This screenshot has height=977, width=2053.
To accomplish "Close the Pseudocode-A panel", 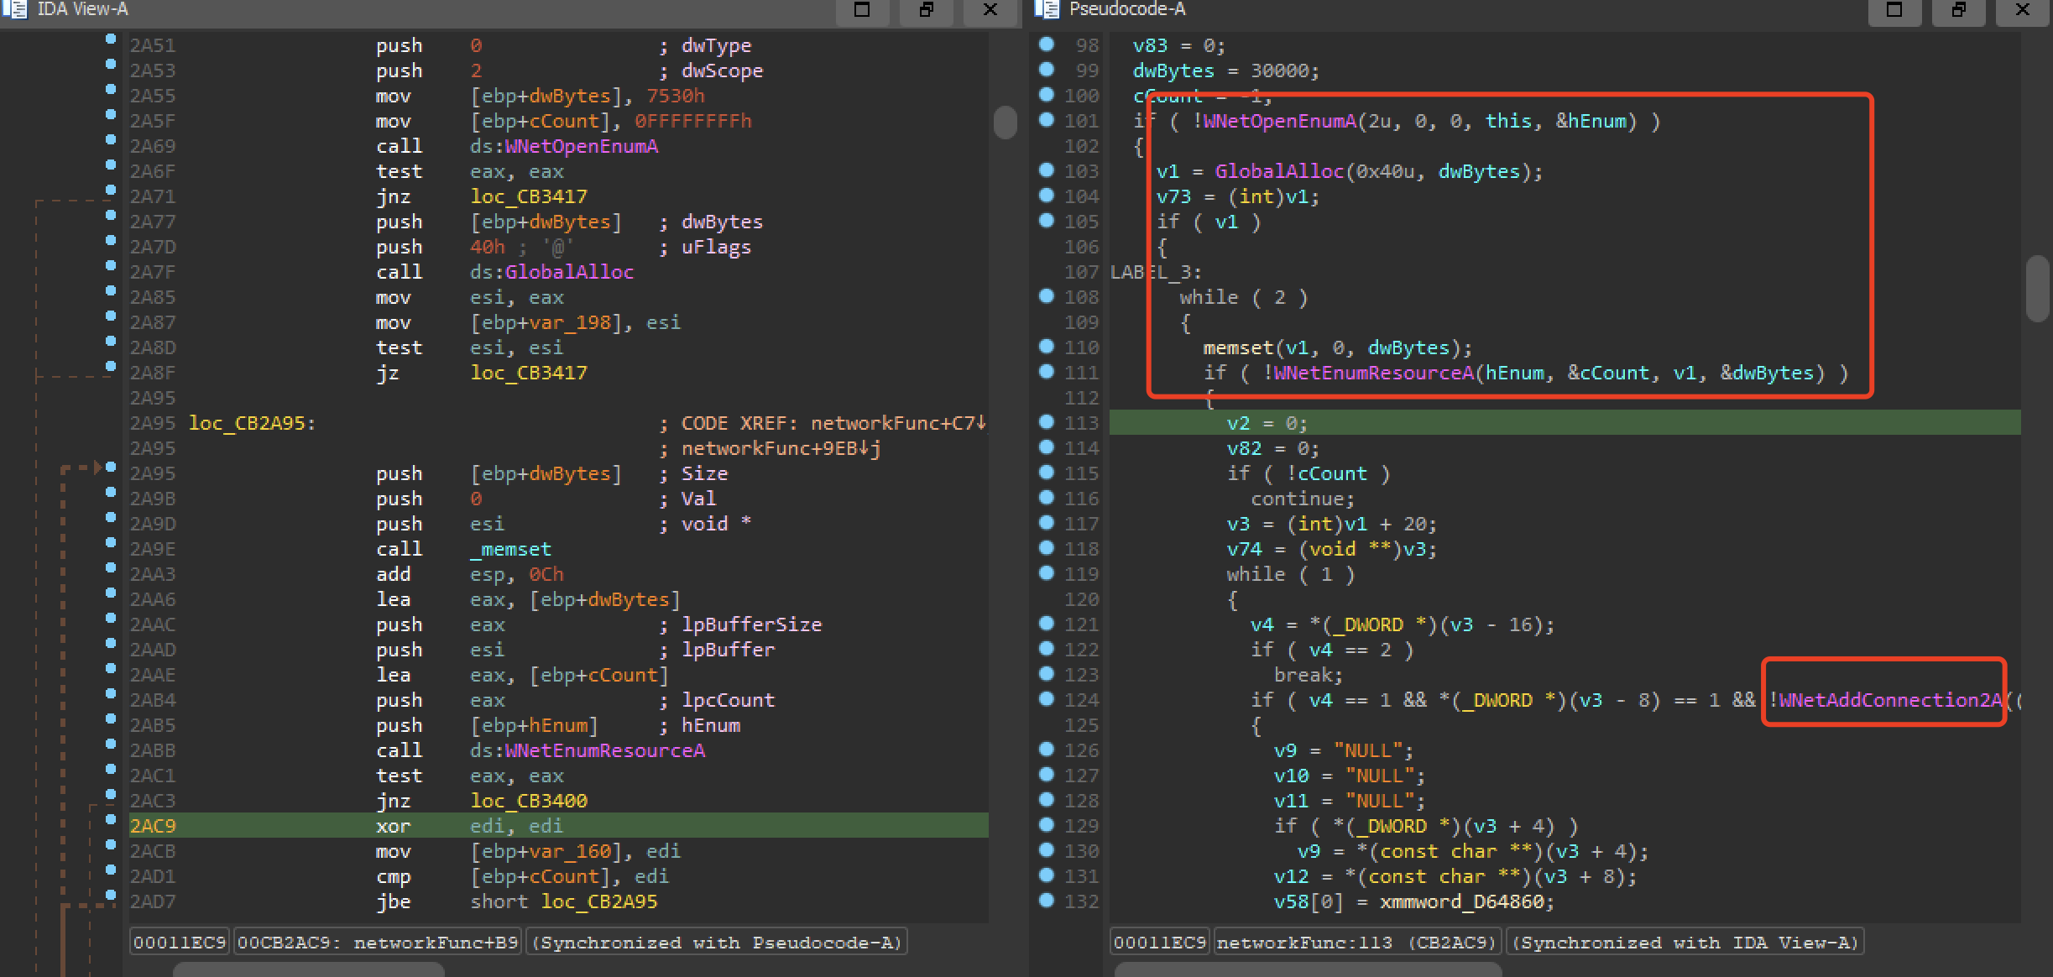I will click(2022, 10).
